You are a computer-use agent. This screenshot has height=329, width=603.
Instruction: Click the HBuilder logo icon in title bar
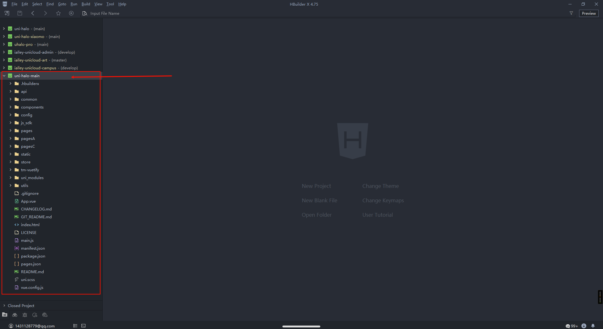5,4
